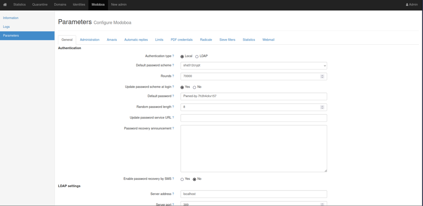
Task: Click the Default password input field
Action: tap(254, 96)
